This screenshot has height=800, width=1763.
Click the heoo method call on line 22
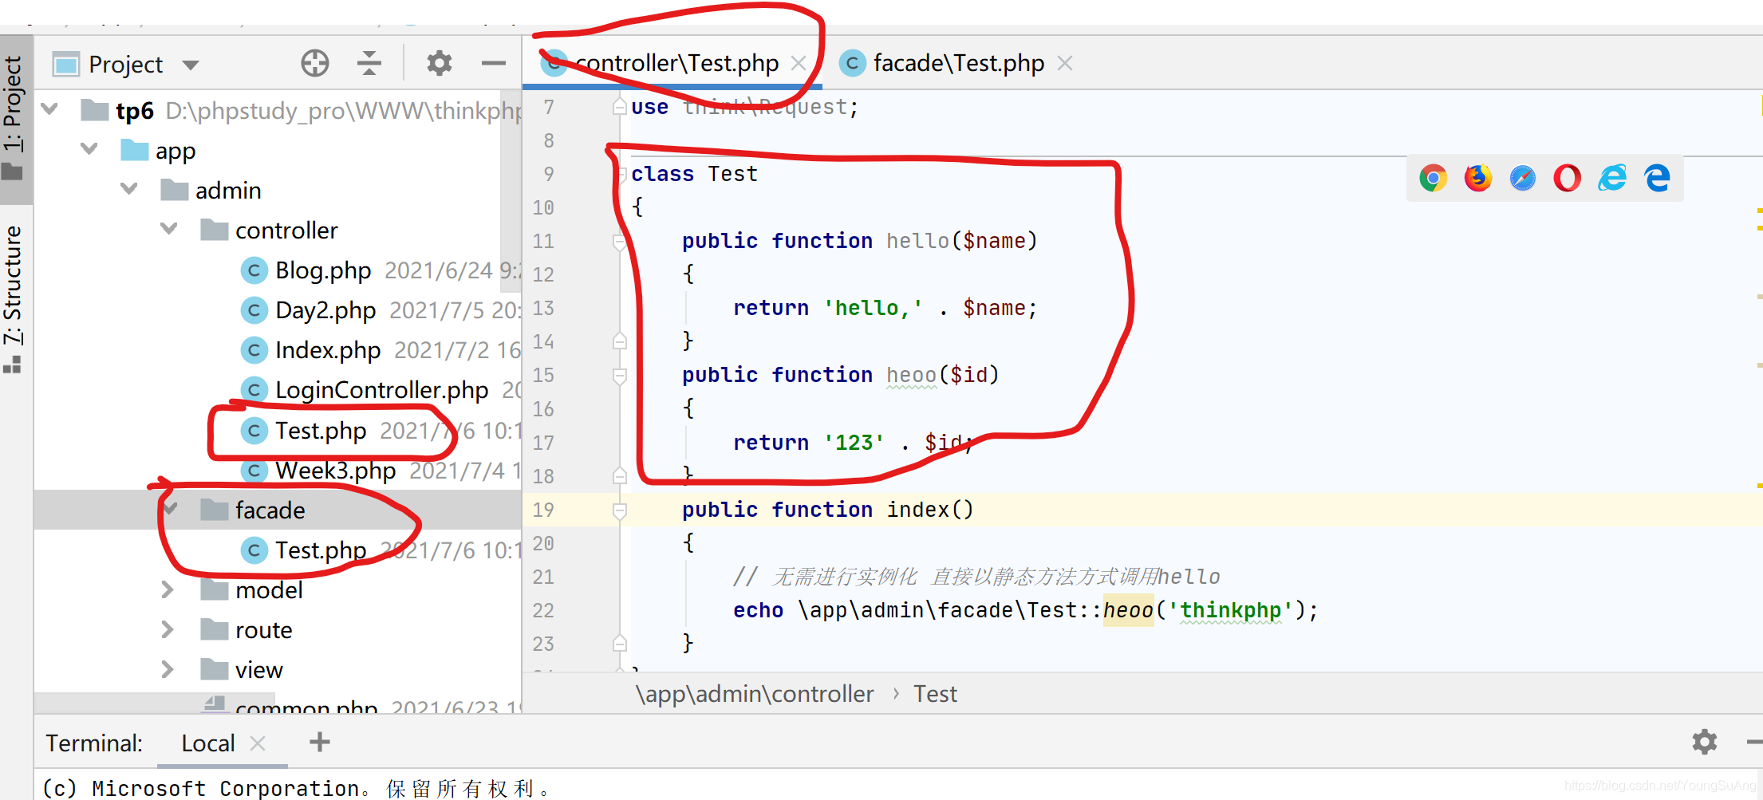click(x=1128, y=610)
